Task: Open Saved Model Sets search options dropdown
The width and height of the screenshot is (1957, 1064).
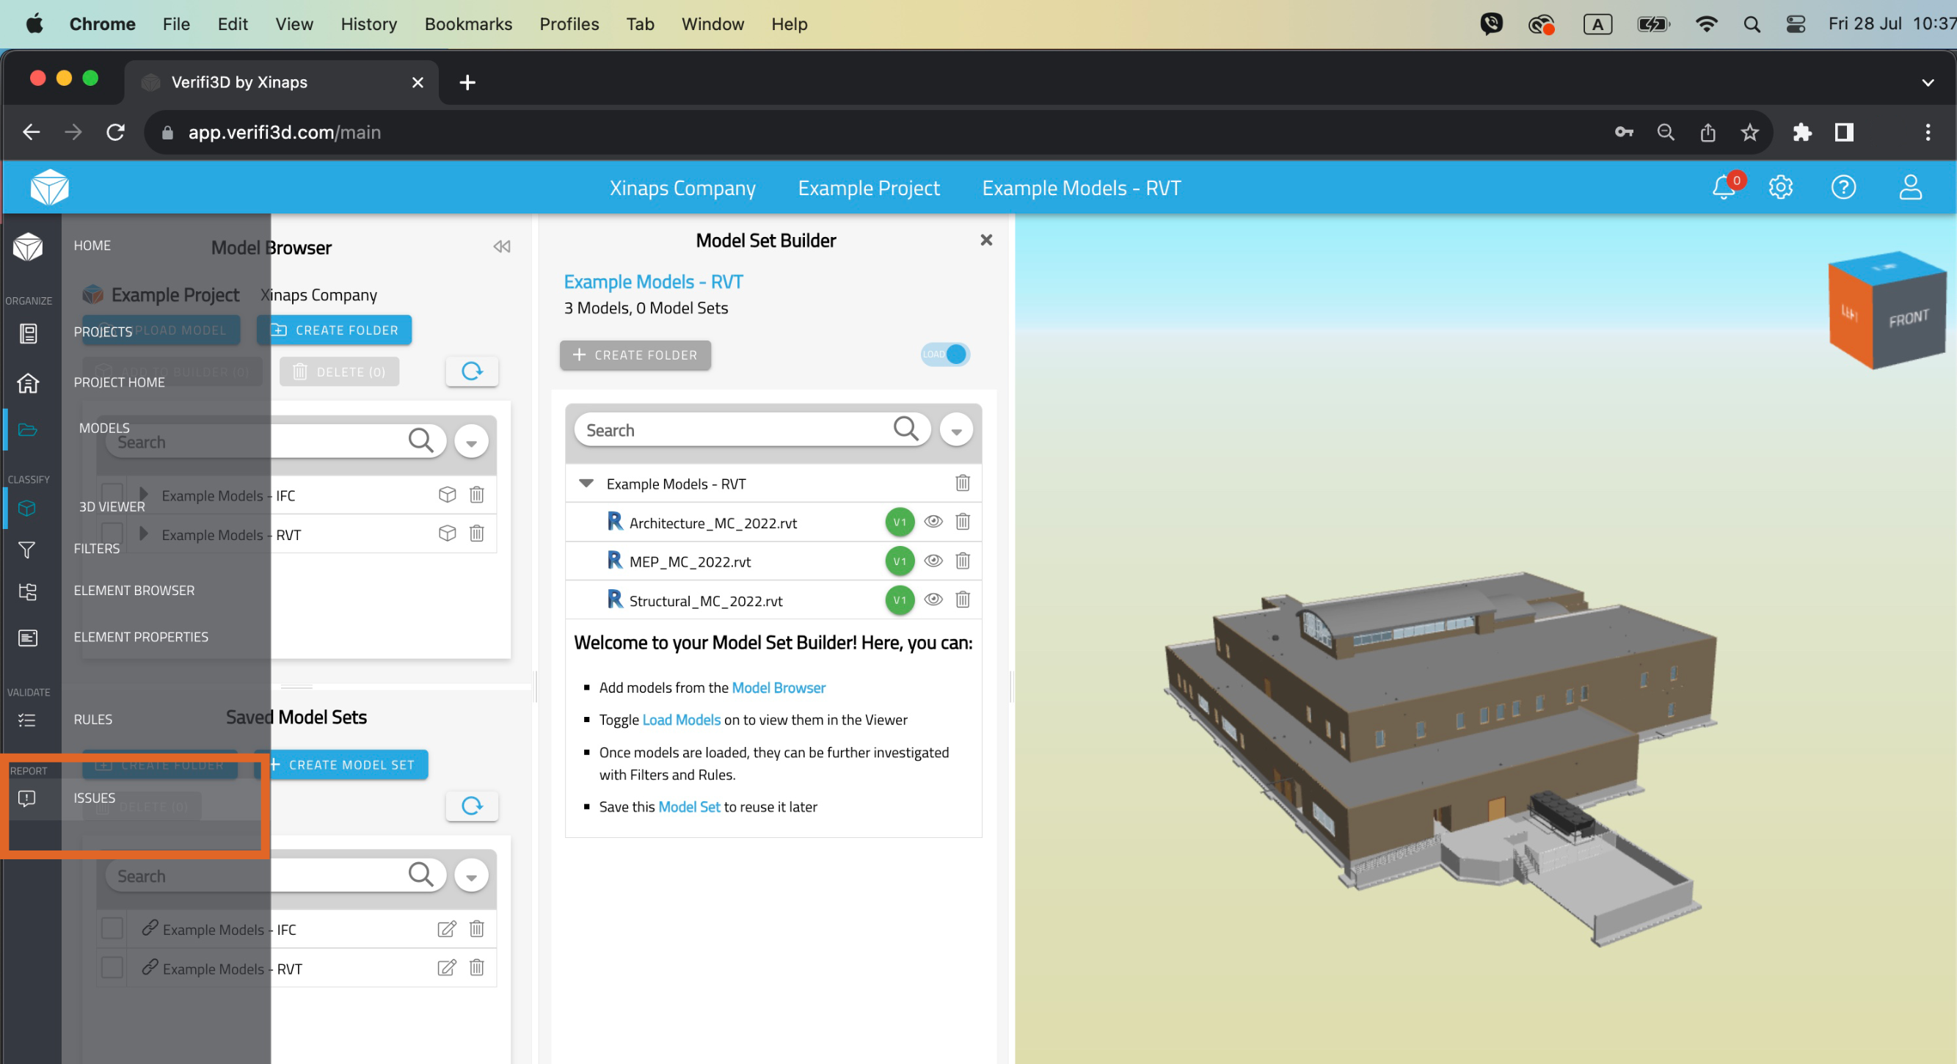Action: [471, 875]
